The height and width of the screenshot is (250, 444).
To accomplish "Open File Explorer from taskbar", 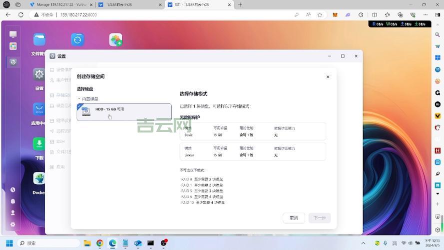I will tap(87, 243).
